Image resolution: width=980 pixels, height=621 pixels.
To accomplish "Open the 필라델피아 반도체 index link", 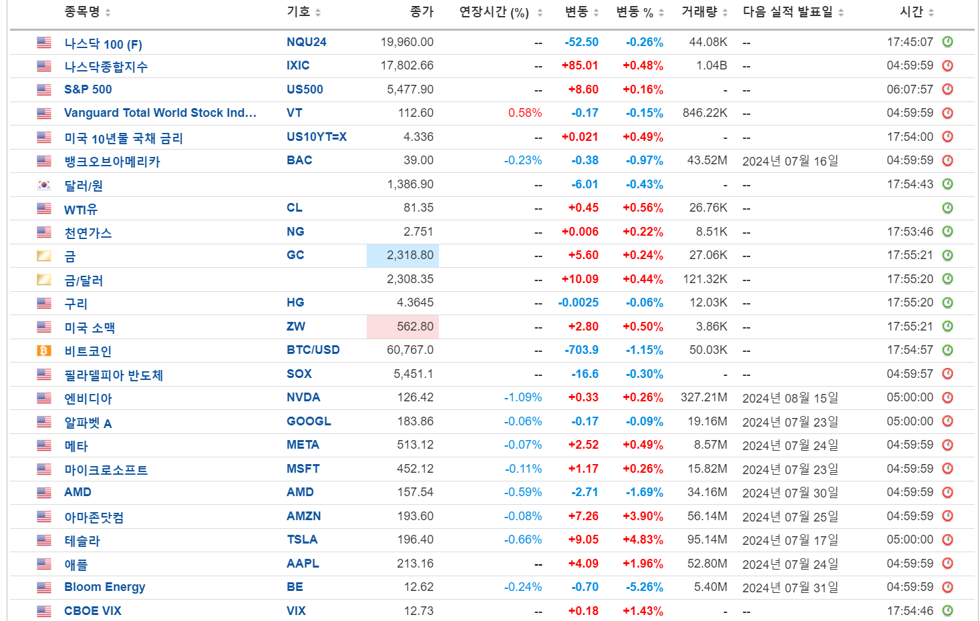I will pyautogui.click(x=114, y=375).
